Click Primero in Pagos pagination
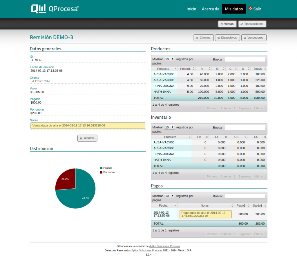 [x=212, y=234]
